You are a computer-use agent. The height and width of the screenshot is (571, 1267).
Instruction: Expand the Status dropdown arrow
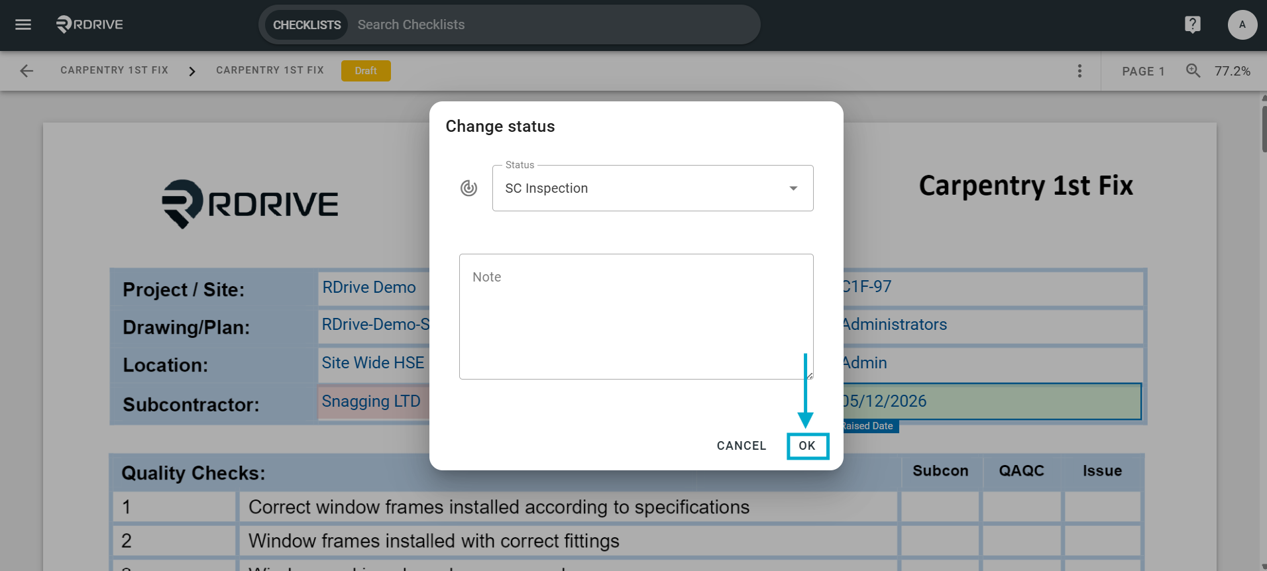tap(793, 188)
